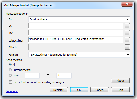Confirm with the OK button
Viewport: 137px width, 99px height.
pyautogui.click(x=79, y=90)
